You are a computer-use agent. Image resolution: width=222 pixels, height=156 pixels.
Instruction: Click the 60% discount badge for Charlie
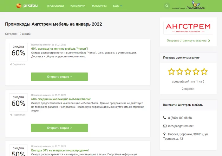click(x=18, y=103)
